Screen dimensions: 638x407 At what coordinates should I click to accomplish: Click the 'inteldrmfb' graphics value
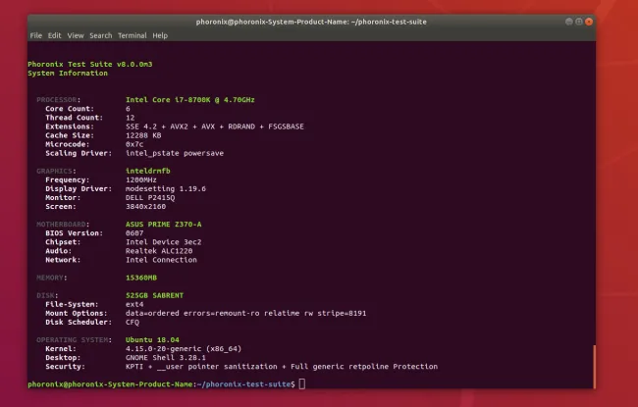coord(147,172)
